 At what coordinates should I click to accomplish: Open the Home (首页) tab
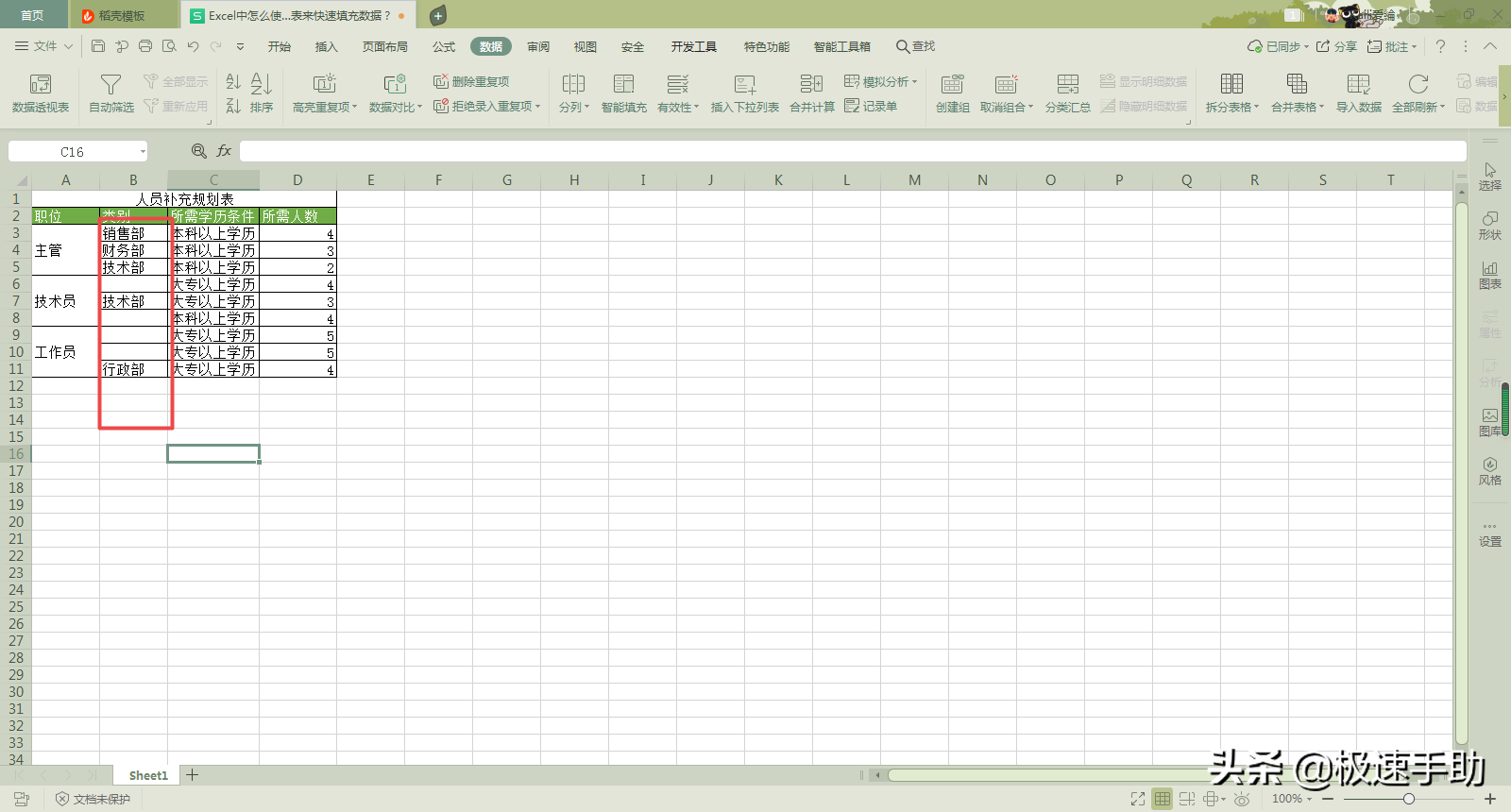coord(32,15)
